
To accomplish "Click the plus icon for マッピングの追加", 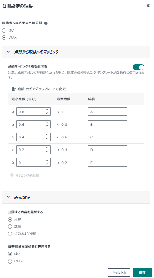I will pyautogui.click(x=12, y=175).
